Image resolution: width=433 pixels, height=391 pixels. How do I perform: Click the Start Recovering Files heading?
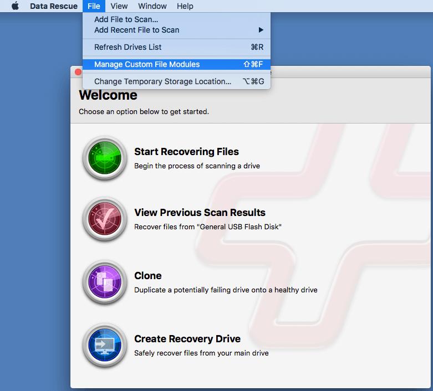pos(186,152)
